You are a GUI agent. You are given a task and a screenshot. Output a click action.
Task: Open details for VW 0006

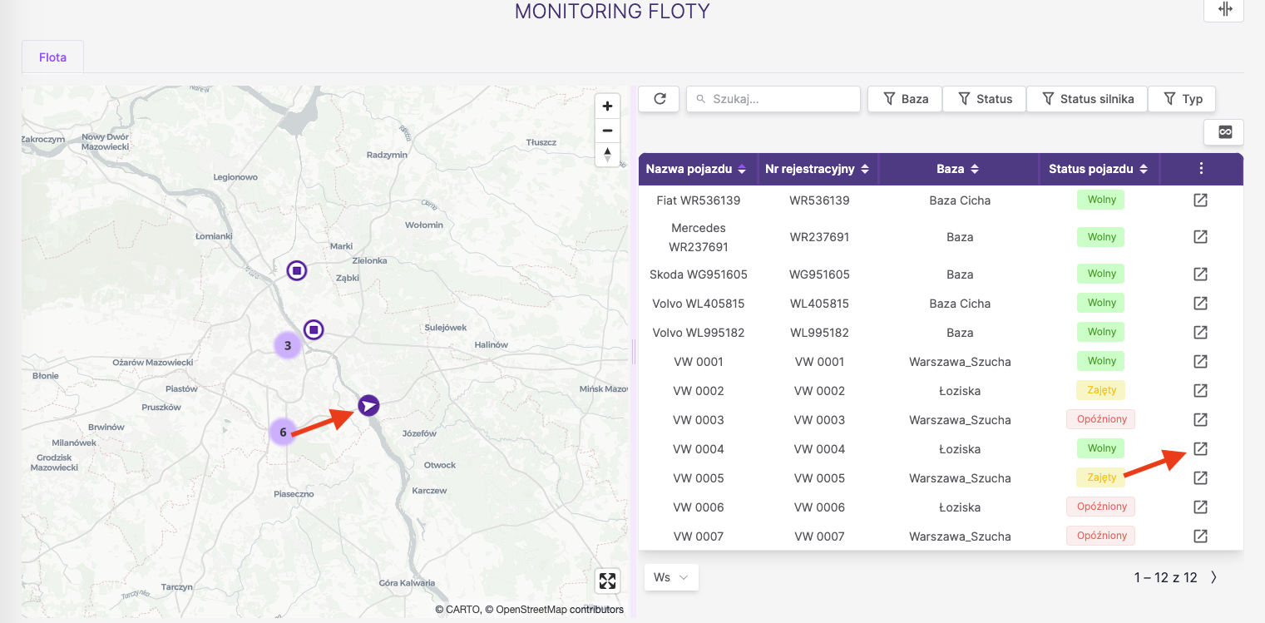click(x=1200, y=507)
